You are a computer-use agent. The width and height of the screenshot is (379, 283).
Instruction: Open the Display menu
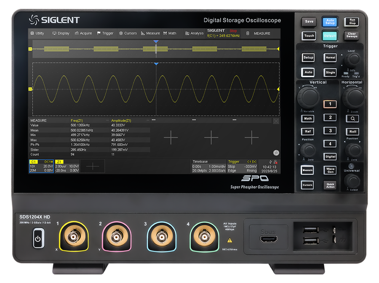61,33
